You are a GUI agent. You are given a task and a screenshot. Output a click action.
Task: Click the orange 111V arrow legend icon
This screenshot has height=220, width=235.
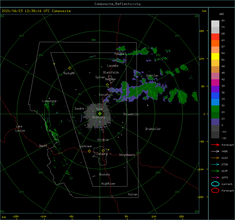215,158
